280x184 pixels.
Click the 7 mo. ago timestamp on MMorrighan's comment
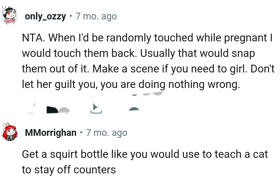pyautogui.click(x=106, y=133)
